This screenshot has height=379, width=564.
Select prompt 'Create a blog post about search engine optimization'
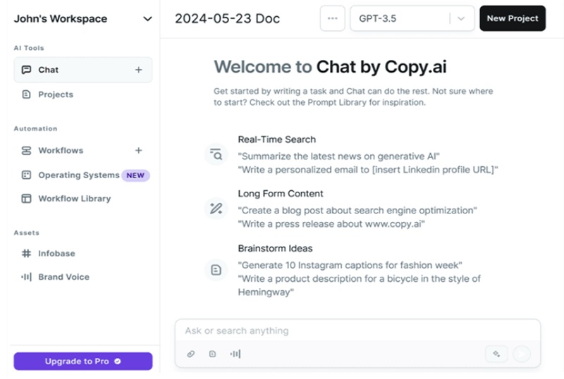[x=357, y=211]
